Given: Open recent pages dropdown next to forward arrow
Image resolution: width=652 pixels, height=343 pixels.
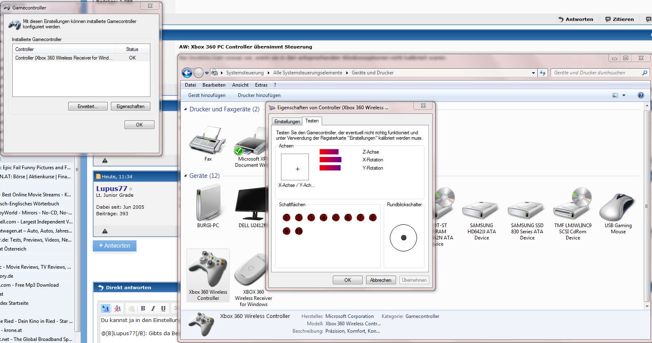Looking at the screenshot, I should tap(207, 73).
